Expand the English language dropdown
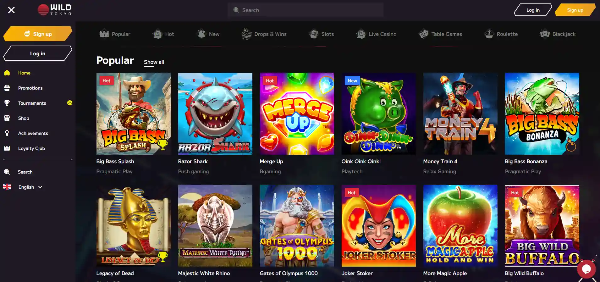The height and width of the screenshot is (282, 600). point(30,187)
